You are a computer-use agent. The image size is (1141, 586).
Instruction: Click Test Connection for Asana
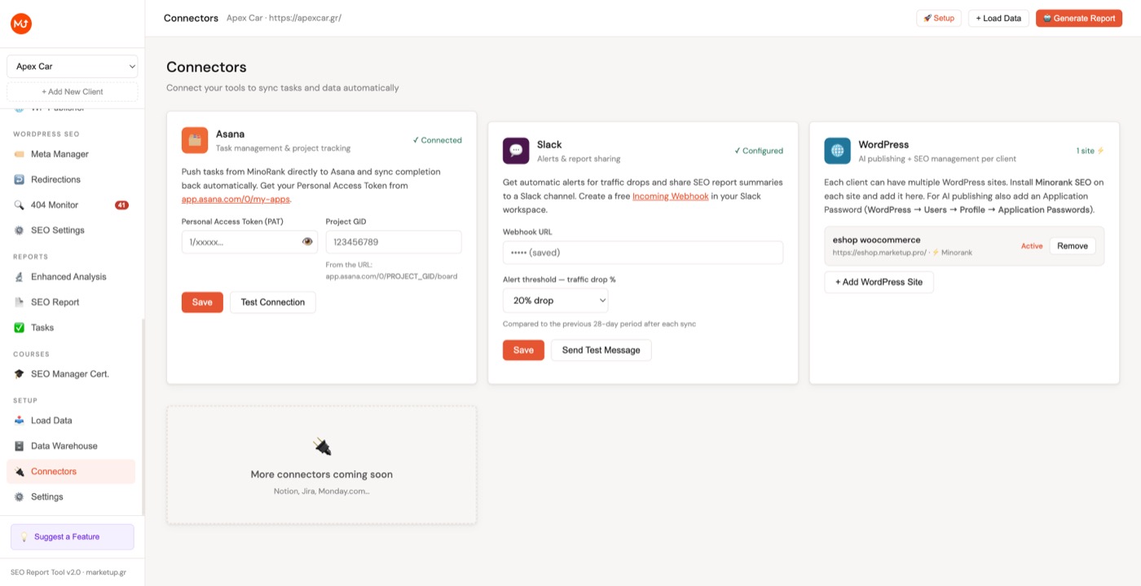point(273,302)
